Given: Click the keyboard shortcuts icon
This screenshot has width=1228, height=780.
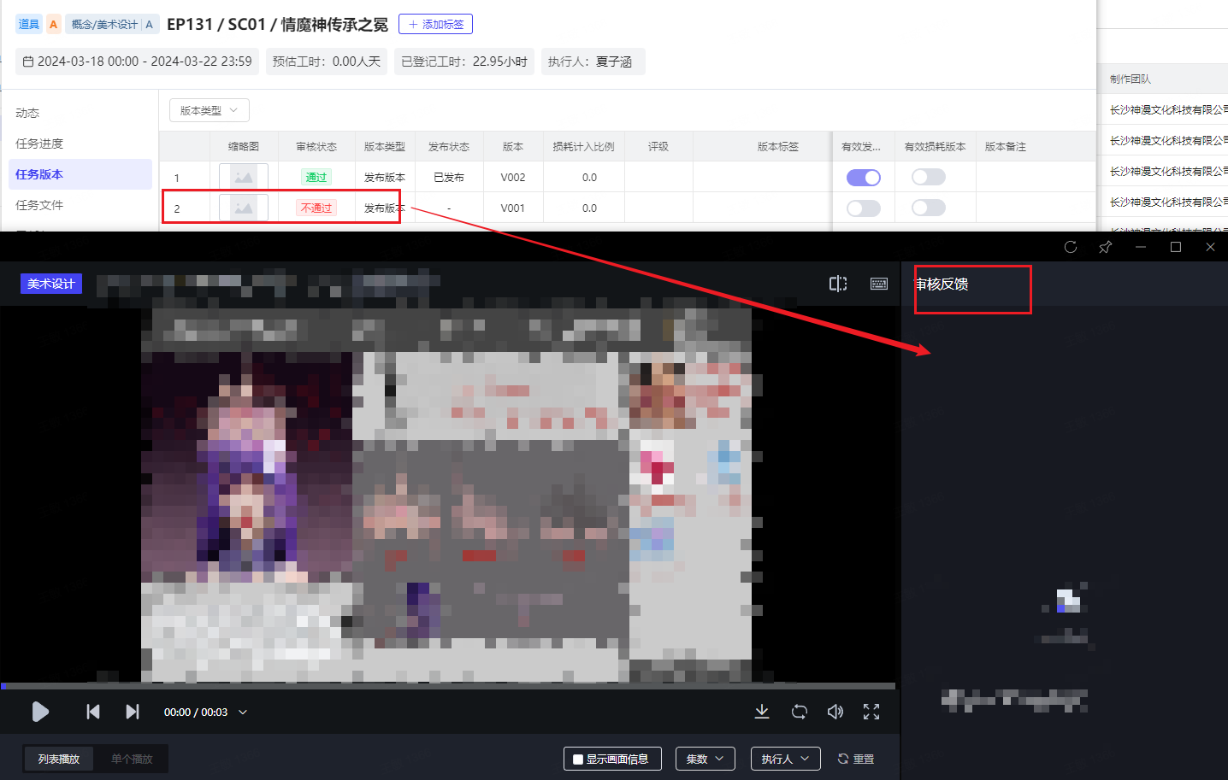Looking at the screenshot, I should (x=879, y=284).
